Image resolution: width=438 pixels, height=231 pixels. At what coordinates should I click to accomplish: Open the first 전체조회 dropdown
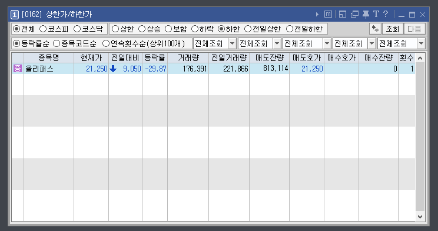pos(232,43)
